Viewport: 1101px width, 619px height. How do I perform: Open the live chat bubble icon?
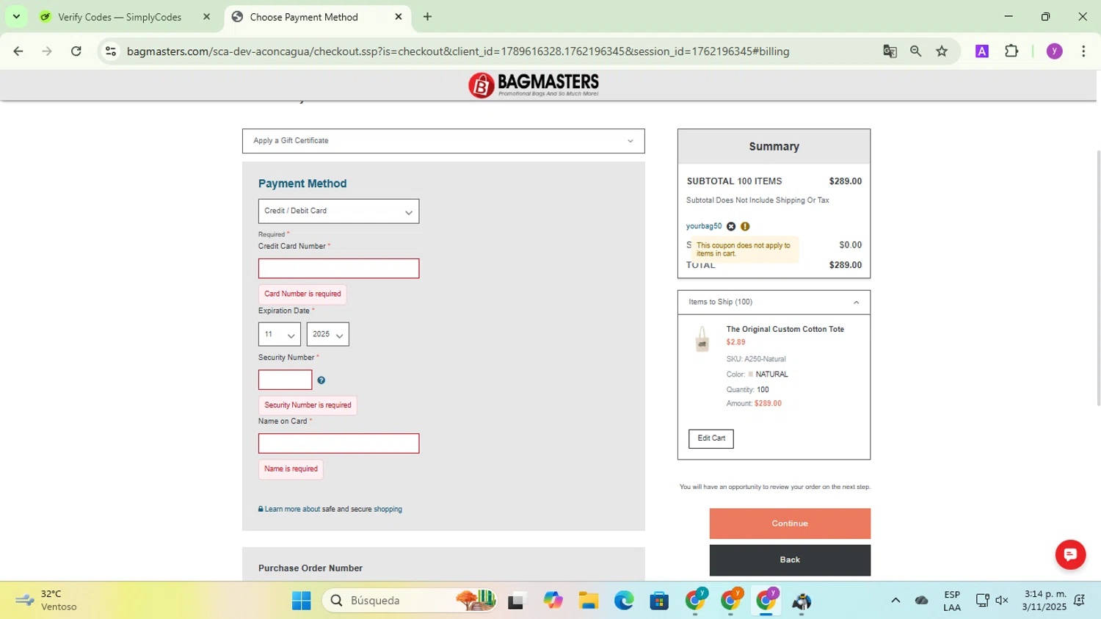[x=1070, y=554]
